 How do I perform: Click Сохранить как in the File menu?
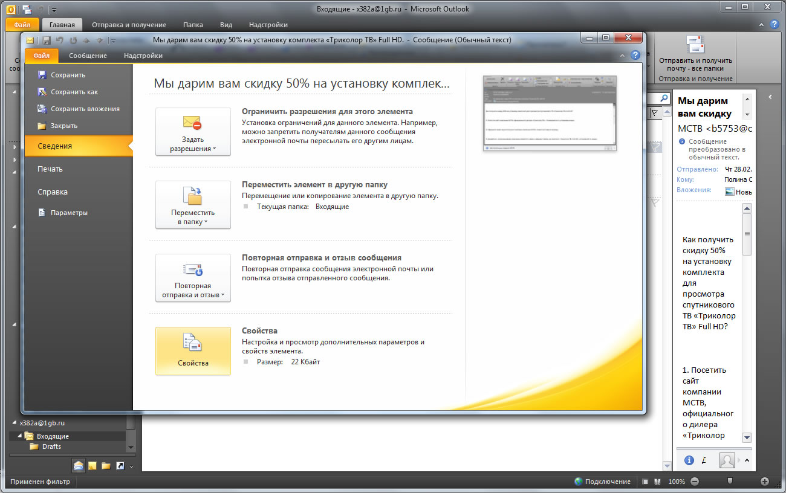74,92
